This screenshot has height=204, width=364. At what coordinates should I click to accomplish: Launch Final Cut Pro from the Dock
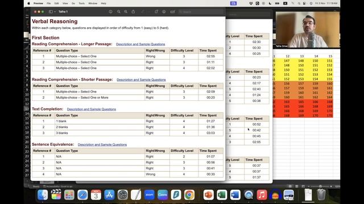(x=56, y=195)
